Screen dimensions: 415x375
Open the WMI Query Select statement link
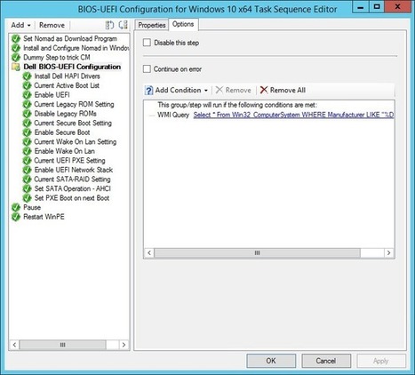click(293, 115)
